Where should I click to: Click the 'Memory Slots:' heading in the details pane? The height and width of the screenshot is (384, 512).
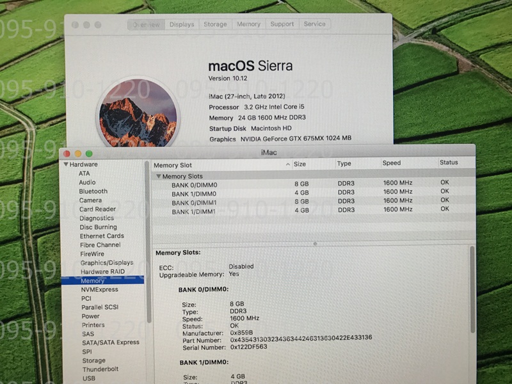(x=178, y=253)
